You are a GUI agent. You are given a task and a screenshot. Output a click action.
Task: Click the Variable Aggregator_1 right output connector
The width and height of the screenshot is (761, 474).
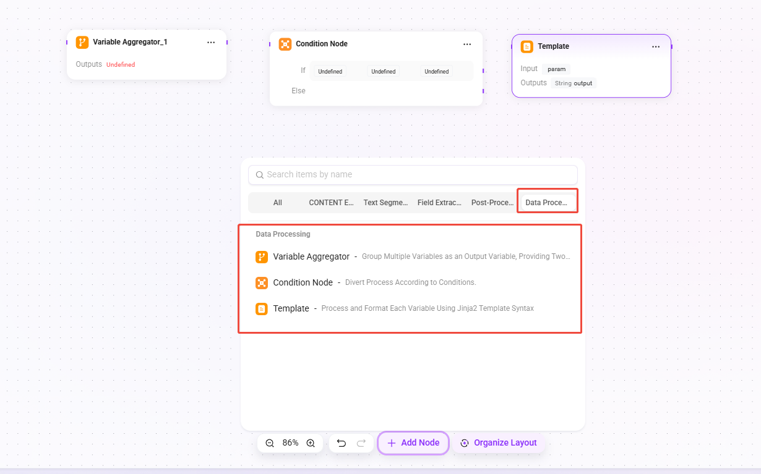pyautogui.click(x=227, y=42)
